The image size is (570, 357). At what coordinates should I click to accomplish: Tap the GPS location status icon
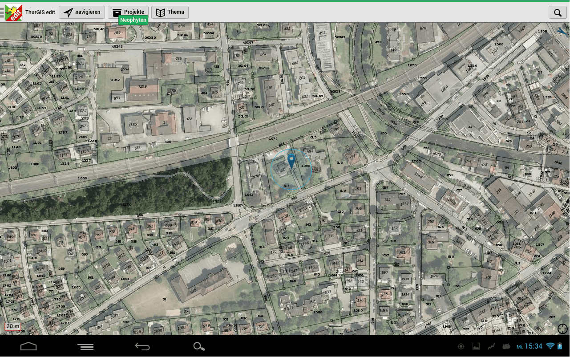pos(461,346)
